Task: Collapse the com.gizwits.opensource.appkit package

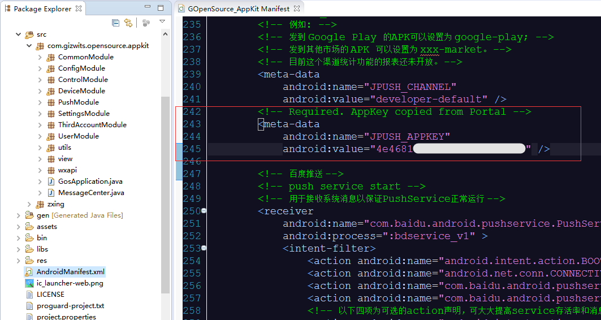Action: pyautogui.click(x=29, y=46)
